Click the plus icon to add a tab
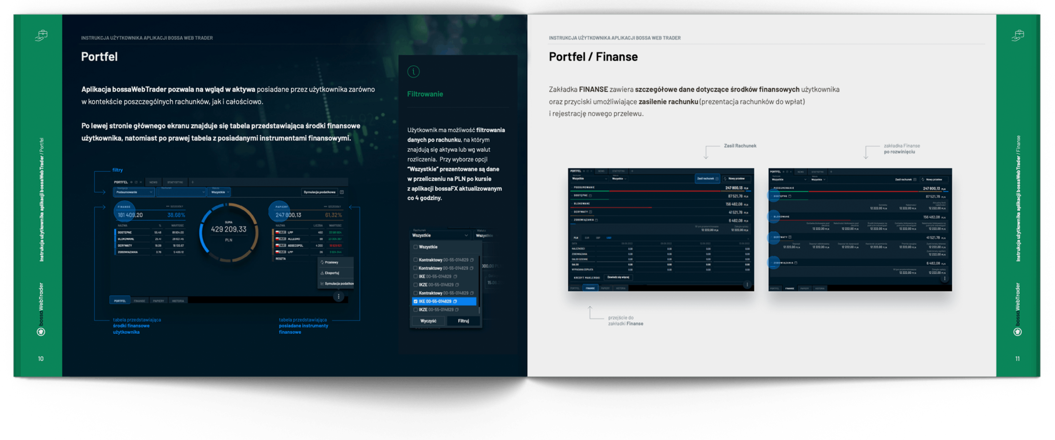1055x440 pixels. [192, 182]
